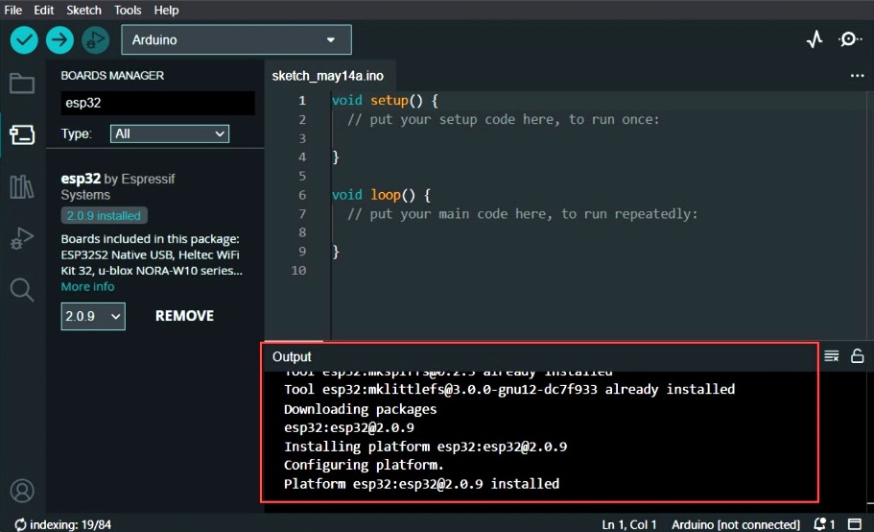Click the esp32 by Espressif Systems title
Viewport: 874px width, 532px height.
coord(118,186)
